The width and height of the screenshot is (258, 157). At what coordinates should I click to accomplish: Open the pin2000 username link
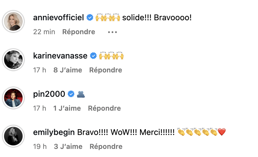[x=49, y=94]
